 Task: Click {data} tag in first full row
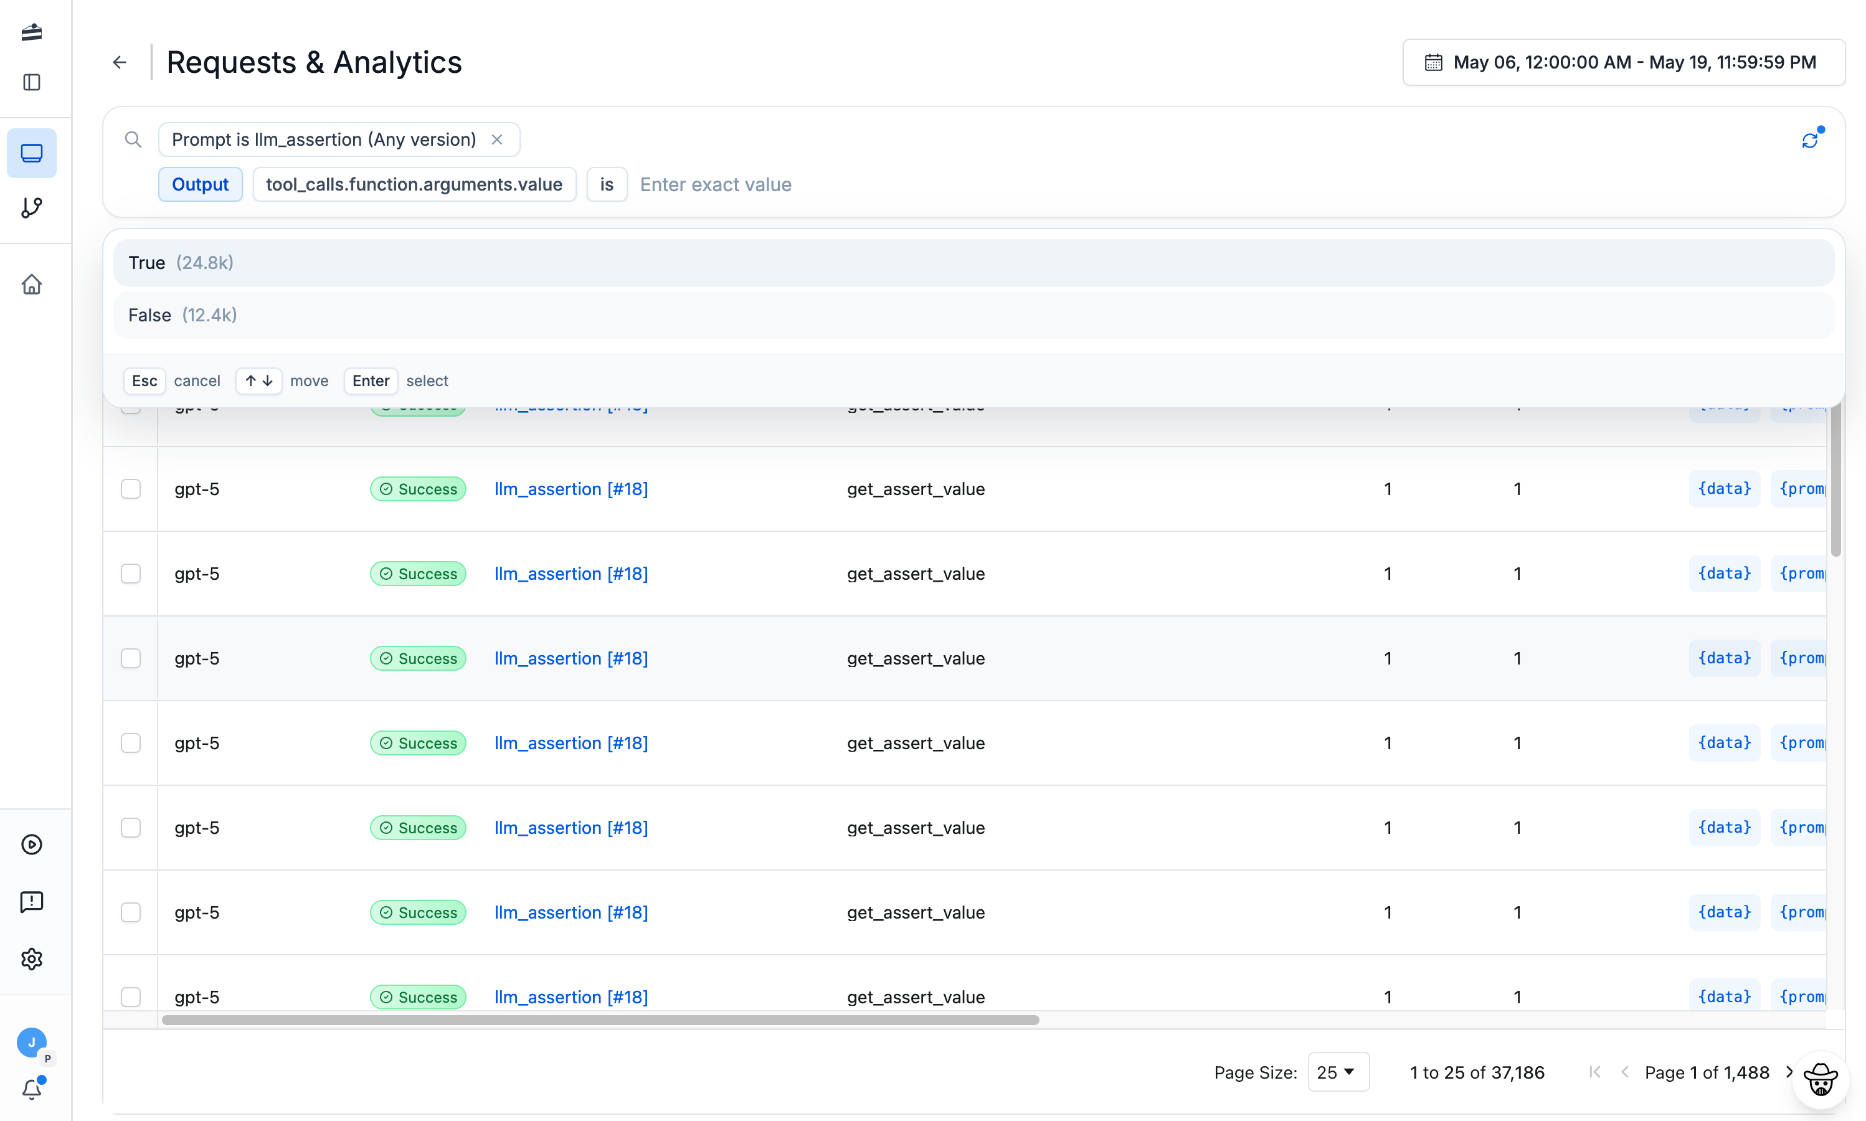click(x=1725, y=489)
